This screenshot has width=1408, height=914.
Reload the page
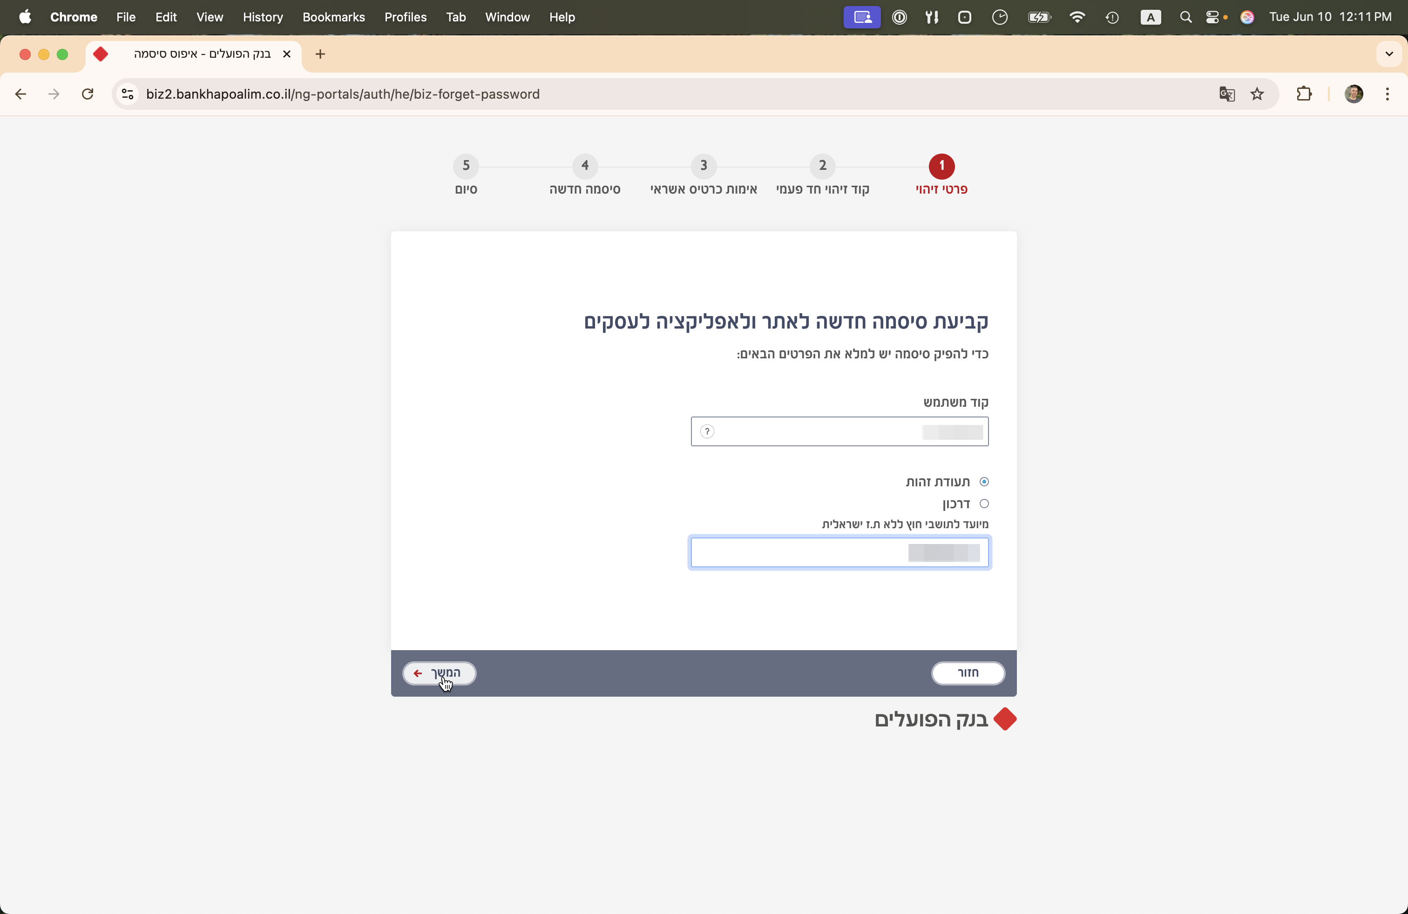tap(88, 94)
